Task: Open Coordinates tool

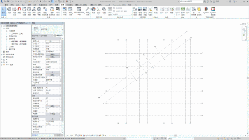Action: coord(98,10)
